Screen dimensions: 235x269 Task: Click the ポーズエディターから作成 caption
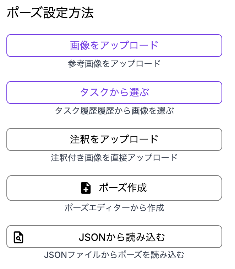(114, 208)
